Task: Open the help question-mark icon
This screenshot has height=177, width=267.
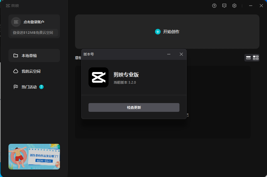Action: [214, 6]
